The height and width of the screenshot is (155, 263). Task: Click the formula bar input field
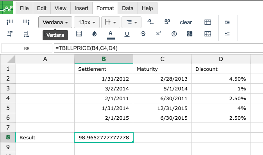pyautogui.click(x=158, y=49)
